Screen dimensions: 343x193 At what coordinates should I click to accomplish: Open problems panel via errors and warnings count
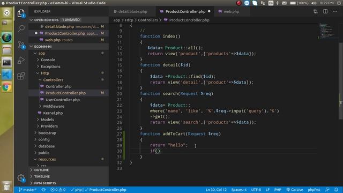point(58,190)
